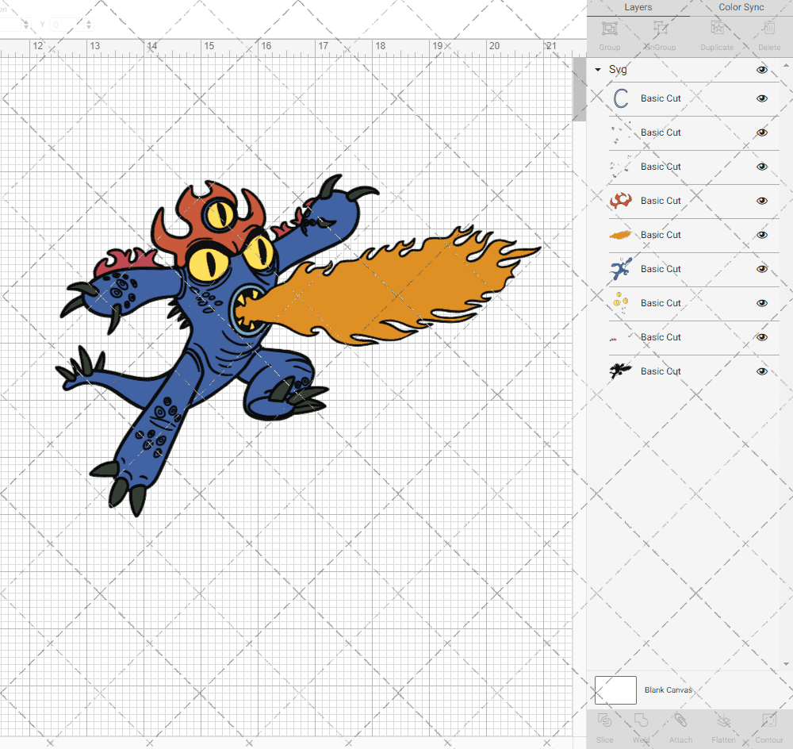Click the UnGroup icon
This screenshot has height=749, width=793.
660,29
